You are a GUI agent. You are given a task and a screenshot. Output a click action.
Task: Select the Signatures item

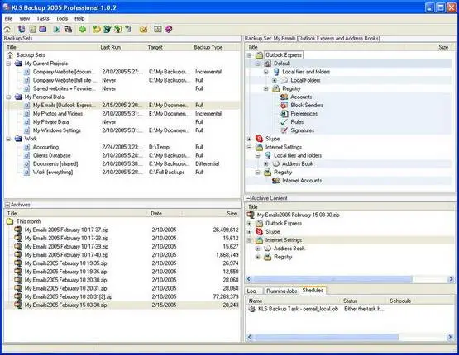coord(302,130)
